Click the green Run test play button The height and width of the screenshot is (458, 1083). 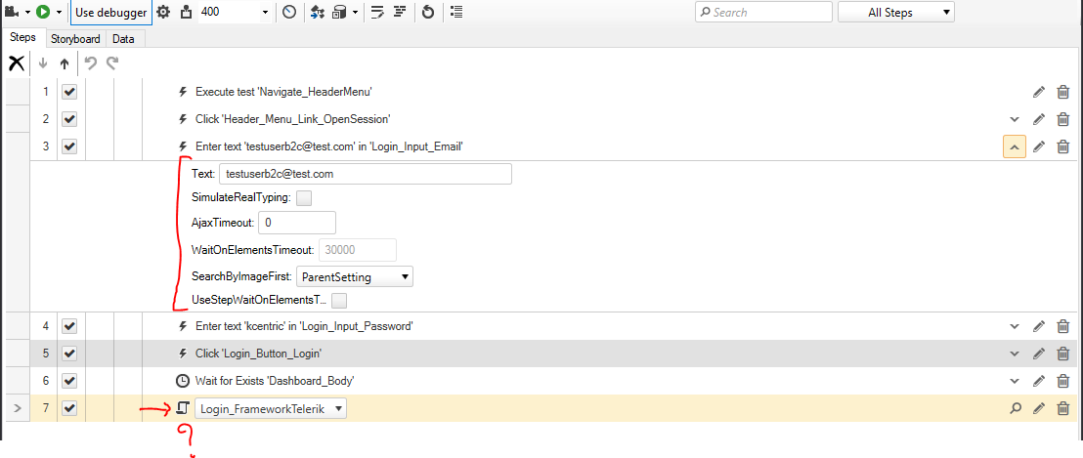click(x=42, y=13)
